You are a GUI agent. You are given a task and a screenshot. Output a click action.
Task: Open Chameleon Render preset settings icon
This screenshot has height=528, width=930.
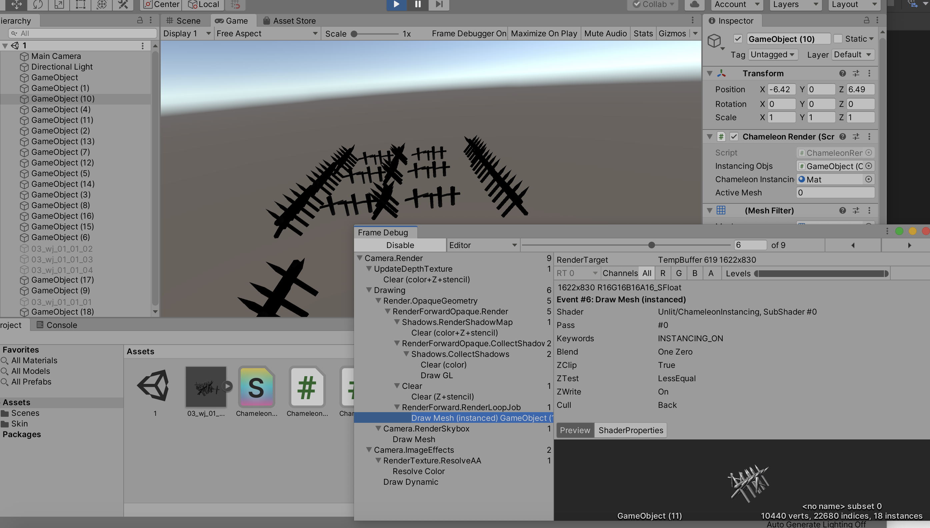click(856, 137)
